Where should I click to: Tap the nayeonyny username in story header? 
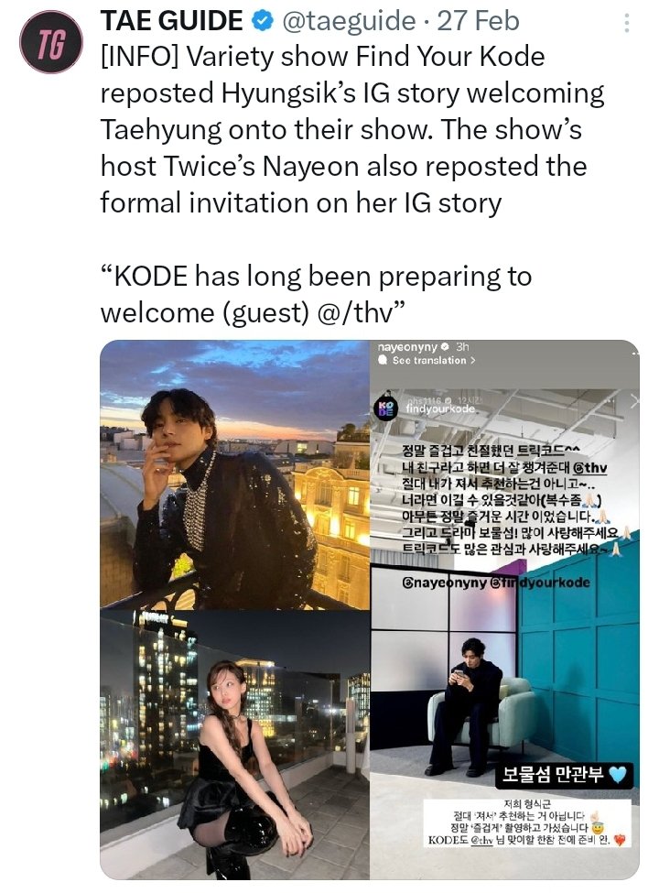[407, 347]
